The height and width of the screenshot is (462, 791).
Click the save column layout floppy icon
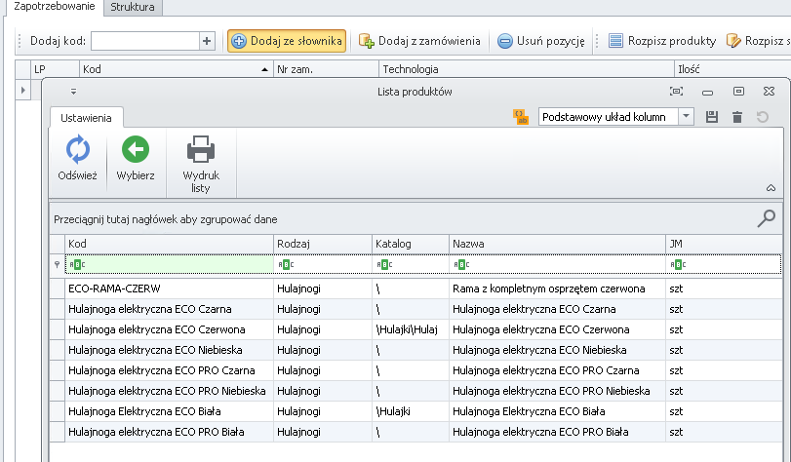(x=712, y=117)
